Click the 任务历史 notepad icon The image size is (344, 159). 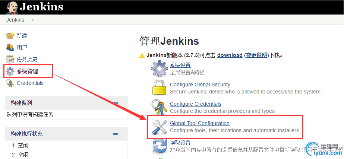tap(10, 59)
